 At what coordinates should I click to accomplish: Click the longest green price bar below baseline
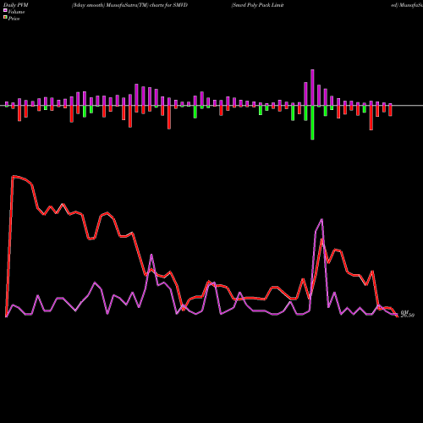pyautogui.click(x=312, y=123)
